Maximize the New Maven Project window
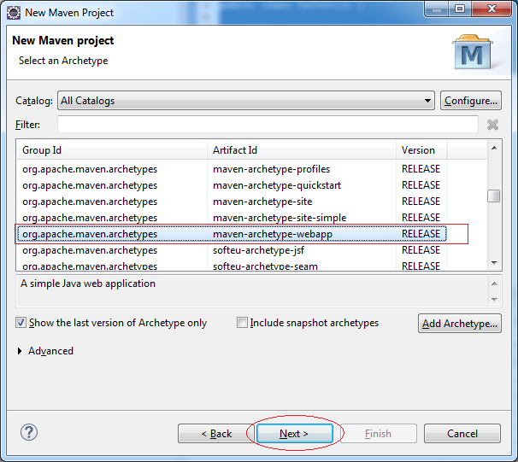The width and height of the screenshot is (518, 462). click(x=460, y=9)
